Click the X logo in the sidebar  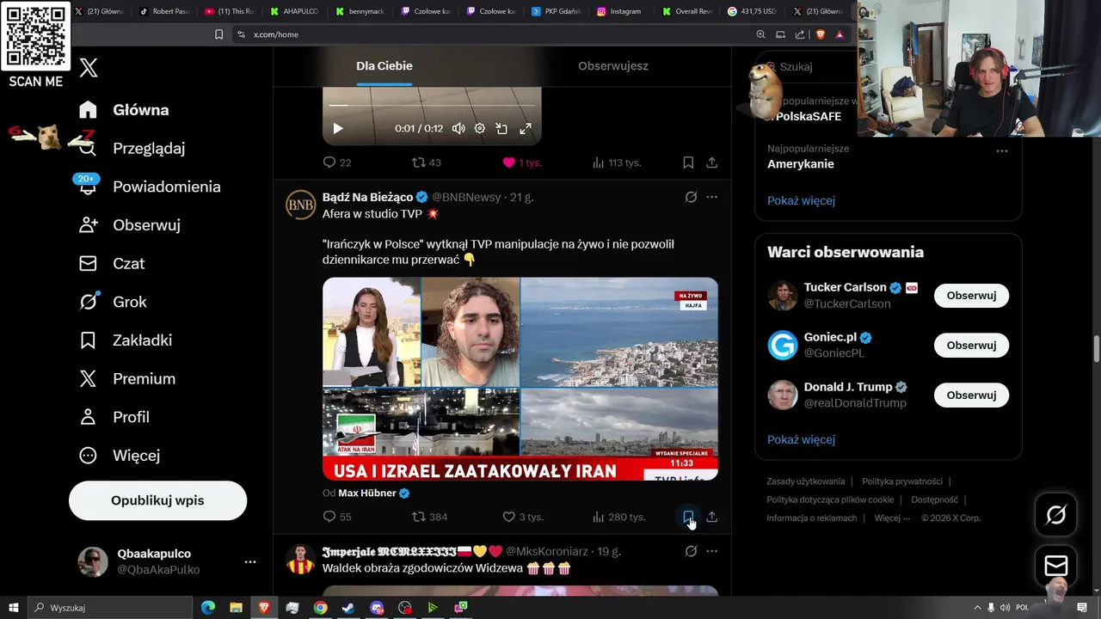coord(89,68)
